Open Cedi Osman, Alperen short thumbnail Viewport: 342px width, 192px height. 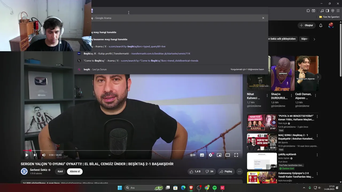[307, 73]
